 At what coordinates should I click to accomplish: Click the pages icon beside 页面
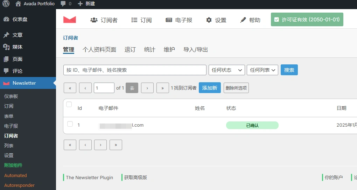(x=6, y=59)
